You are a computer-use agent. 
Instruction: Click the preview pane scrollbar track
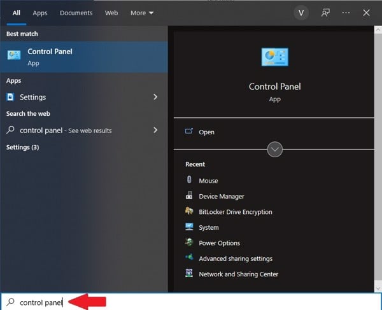pyautogui.click(x=378, y=159)
